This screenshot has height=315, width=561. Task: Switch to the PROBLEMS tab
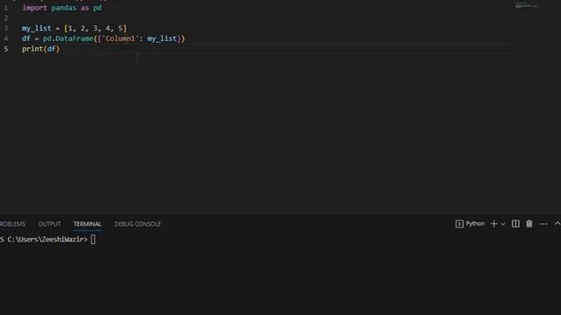coord(12,224)
